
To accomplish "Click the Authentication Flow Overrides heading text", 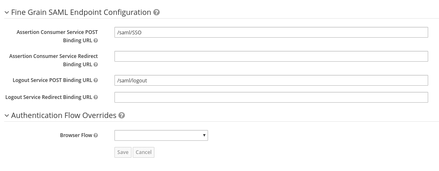I will 64,116.
